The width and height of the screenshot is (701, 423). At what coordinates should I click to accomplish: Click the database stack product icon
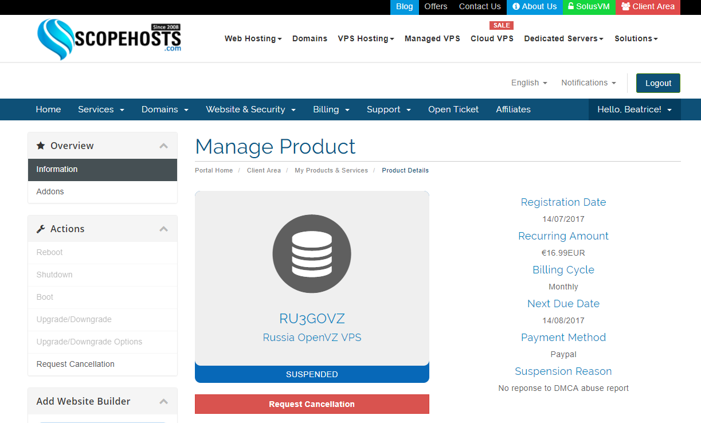pos(312,254)
